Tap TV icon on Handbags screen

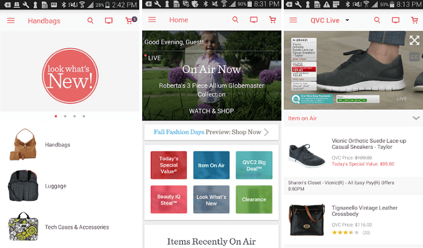pyautogui.click(x=109, y=21)
